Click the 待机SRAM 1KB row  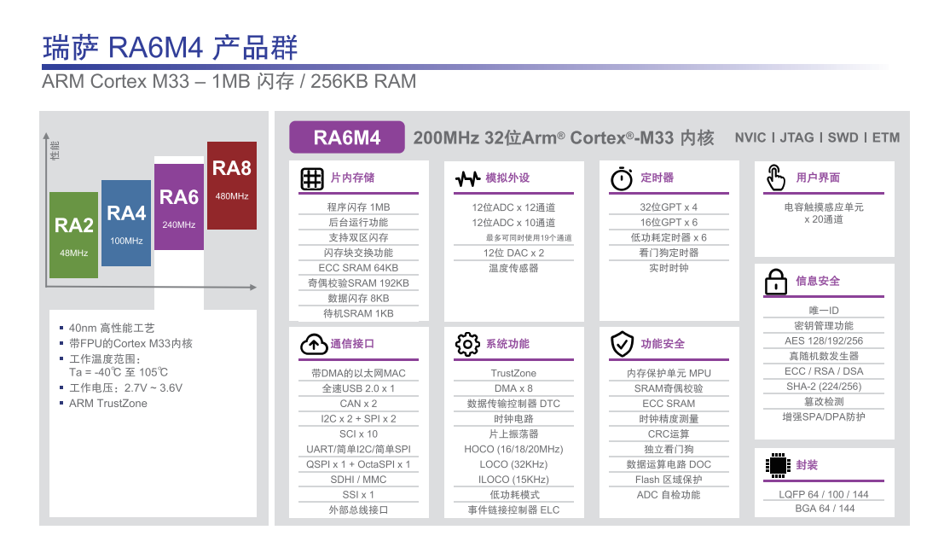359,313
